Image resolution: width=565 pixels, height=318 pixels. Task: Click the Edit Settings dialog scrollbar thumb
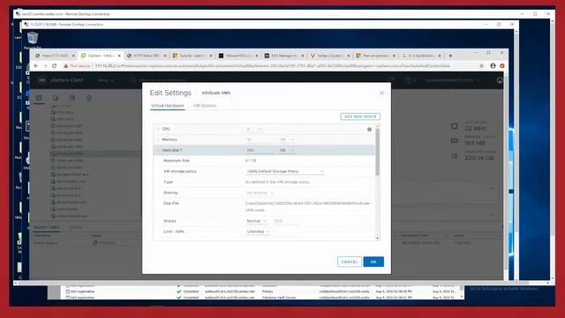pos(378,152)
